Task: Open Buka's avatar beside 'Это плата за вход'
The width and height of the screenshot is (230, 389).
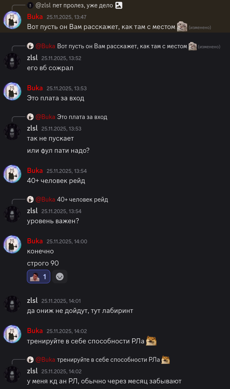Action: click(x=12, y=91)
